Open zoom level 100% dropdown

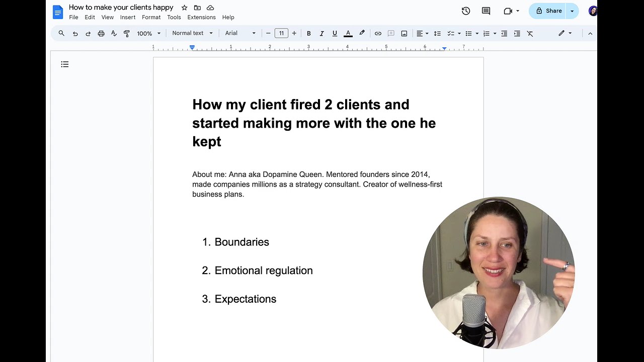click(149, 33)
